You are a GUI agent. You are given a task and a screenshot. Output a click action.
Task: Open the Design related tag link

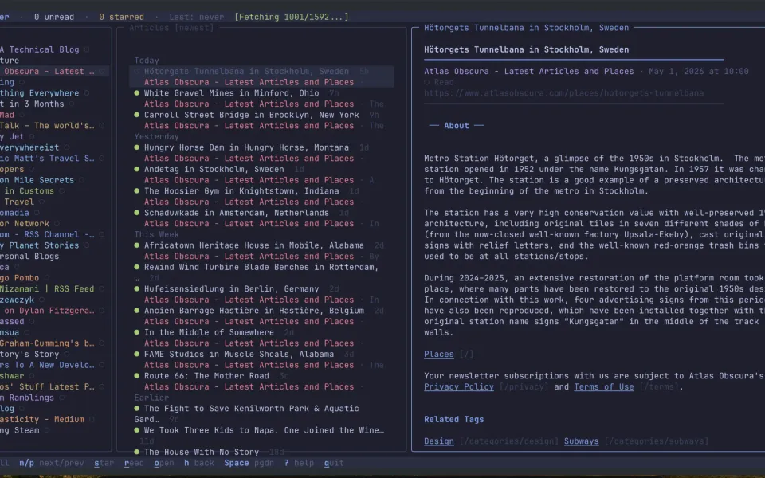[x=438, y=441]
